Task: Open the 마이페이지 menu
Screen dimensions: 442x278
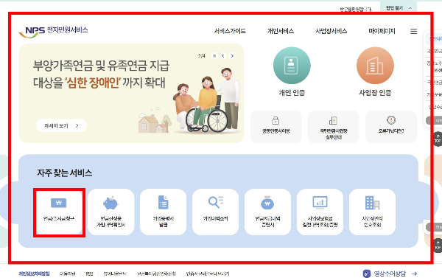Action: tap(382, 31)
